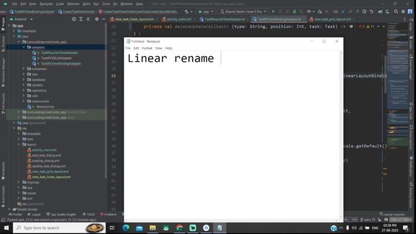416x234 pixels.
Task: Click the taskbar clock and date
Action: click(x=390, y=227)
